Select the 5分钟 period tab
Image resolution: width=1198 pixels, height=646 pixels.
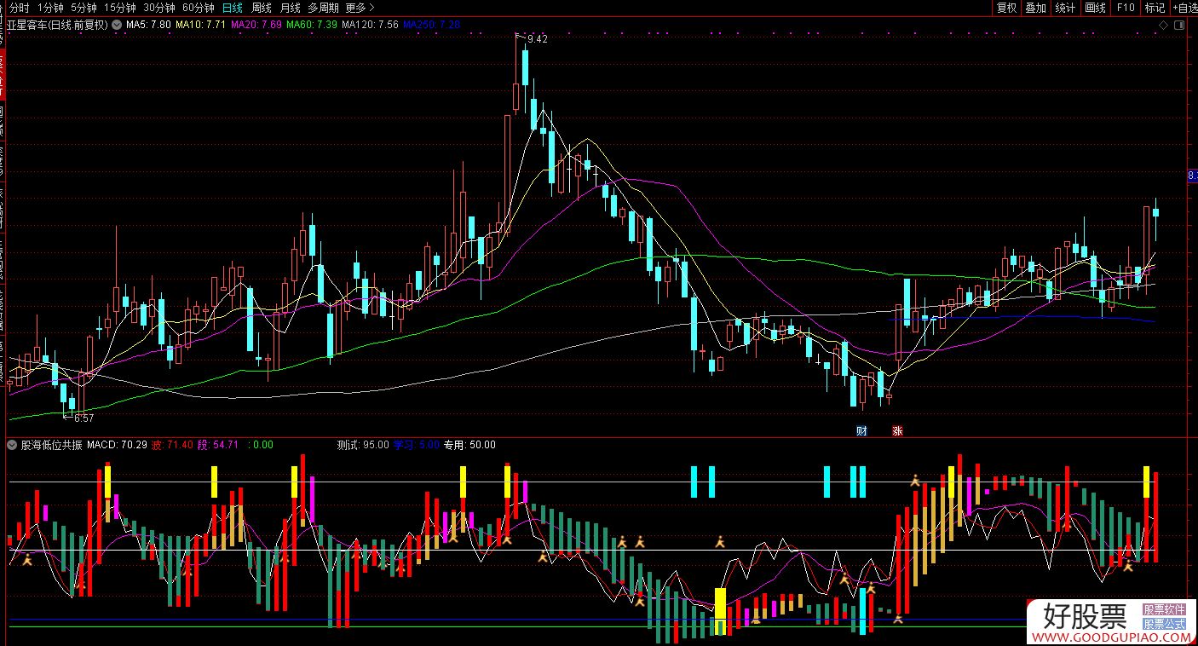click(84, 8)
